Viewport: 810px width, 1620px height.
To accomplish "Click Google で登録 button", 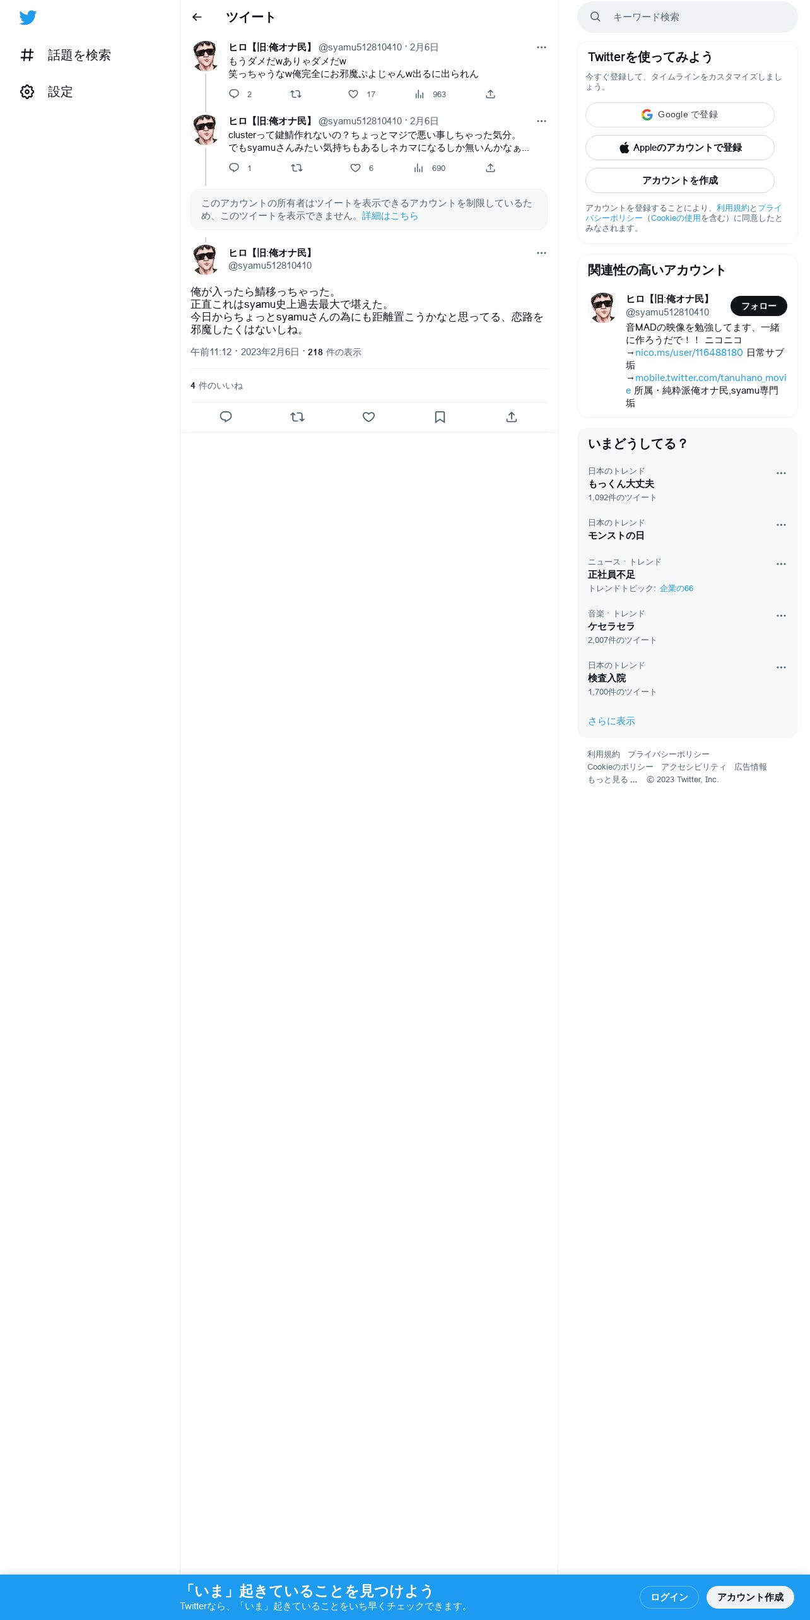I will point(680,115).
